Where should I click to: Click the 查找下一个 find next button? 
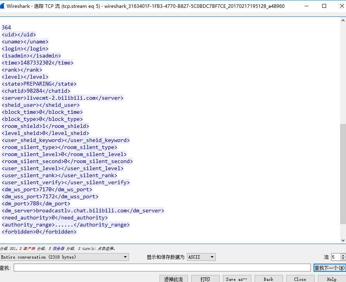(330, 268)
